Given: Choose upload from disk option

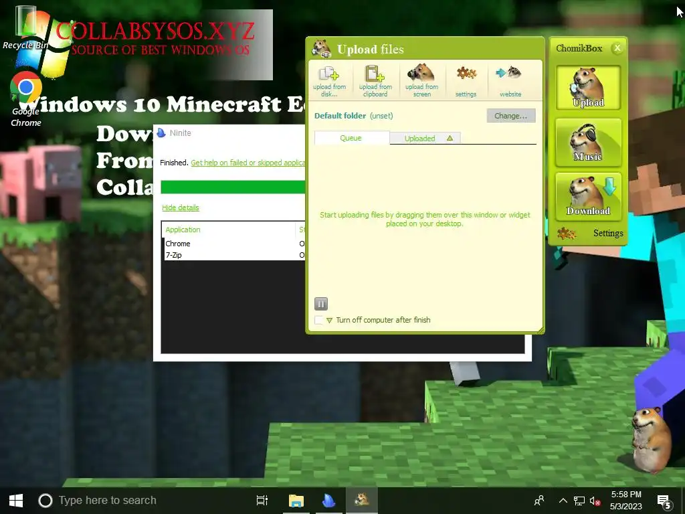Looking at the screenshot, I should pyautogui.click(x=329, y=81).
